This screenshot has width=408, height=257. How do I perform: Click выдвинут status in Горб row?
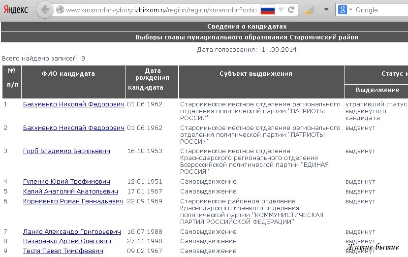(360, 151)
